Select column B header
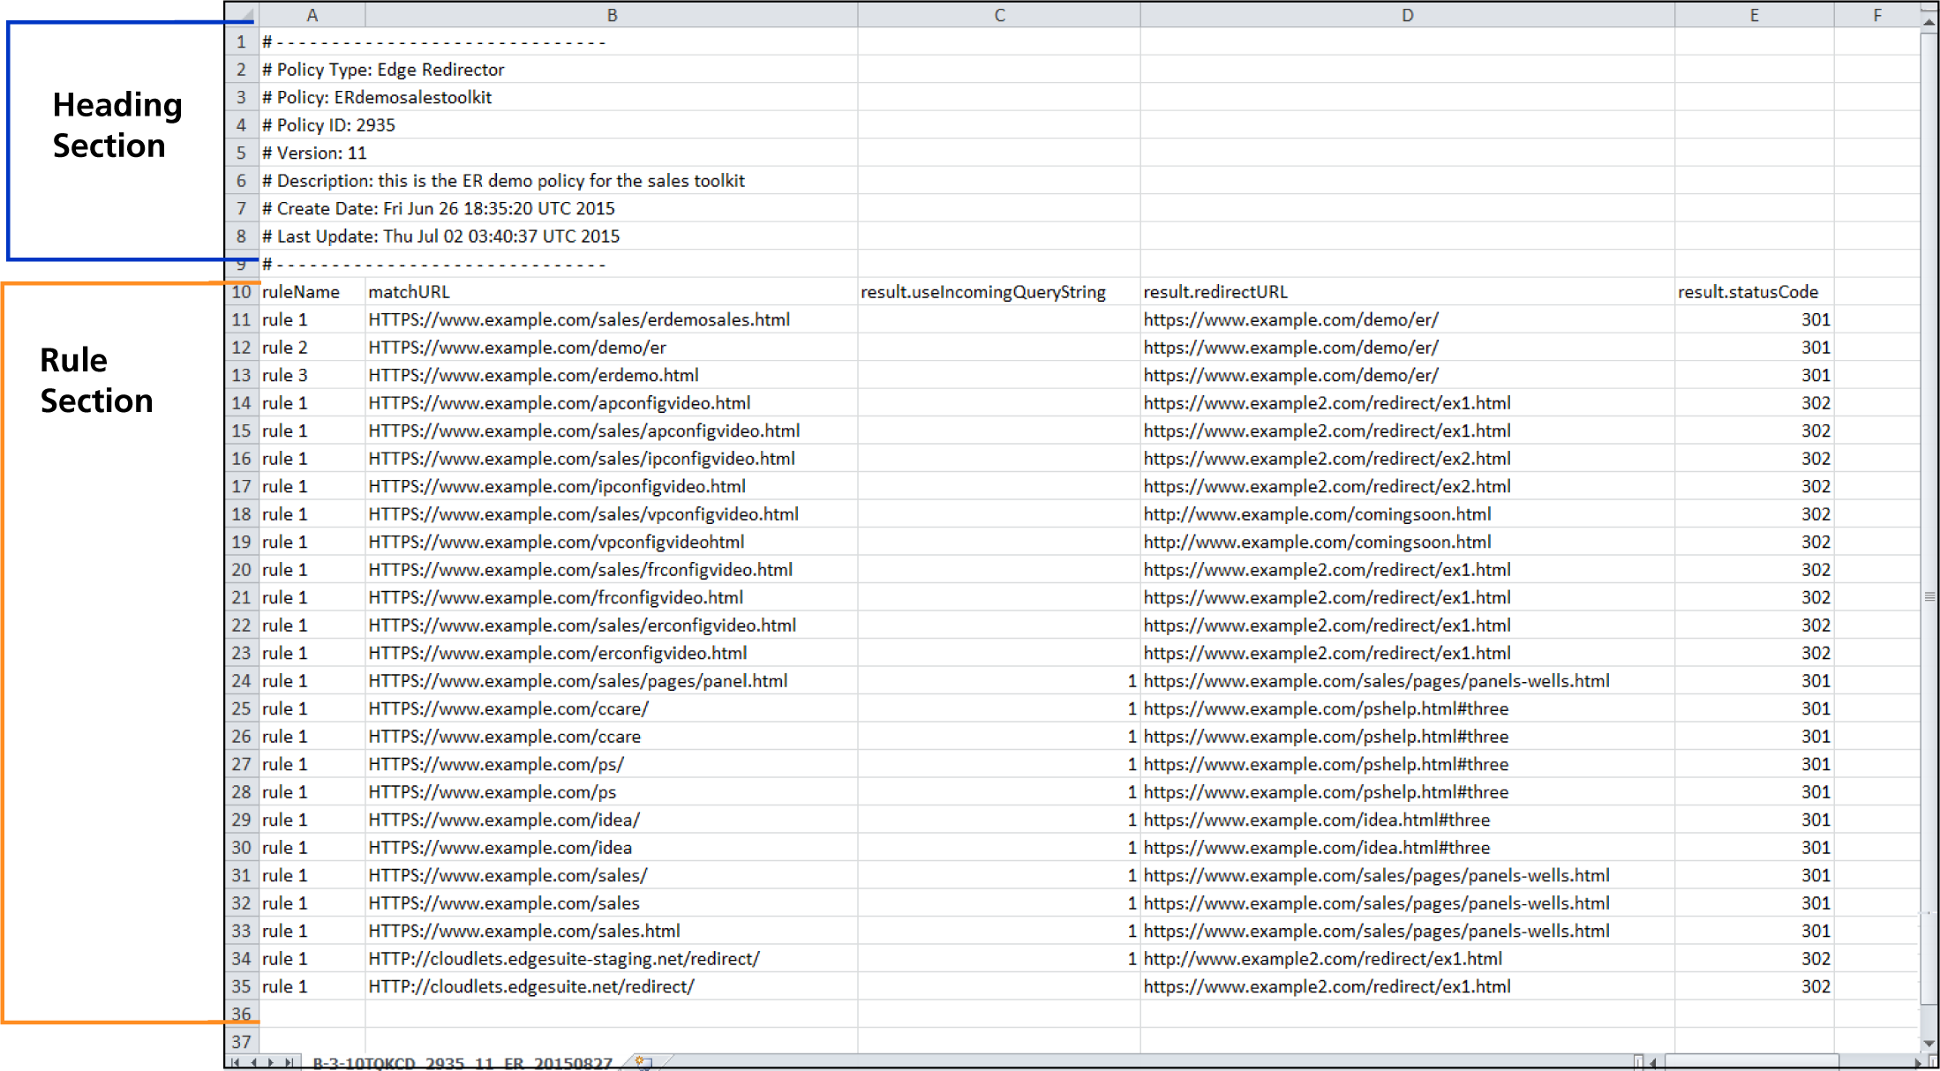 click(612, 15)
